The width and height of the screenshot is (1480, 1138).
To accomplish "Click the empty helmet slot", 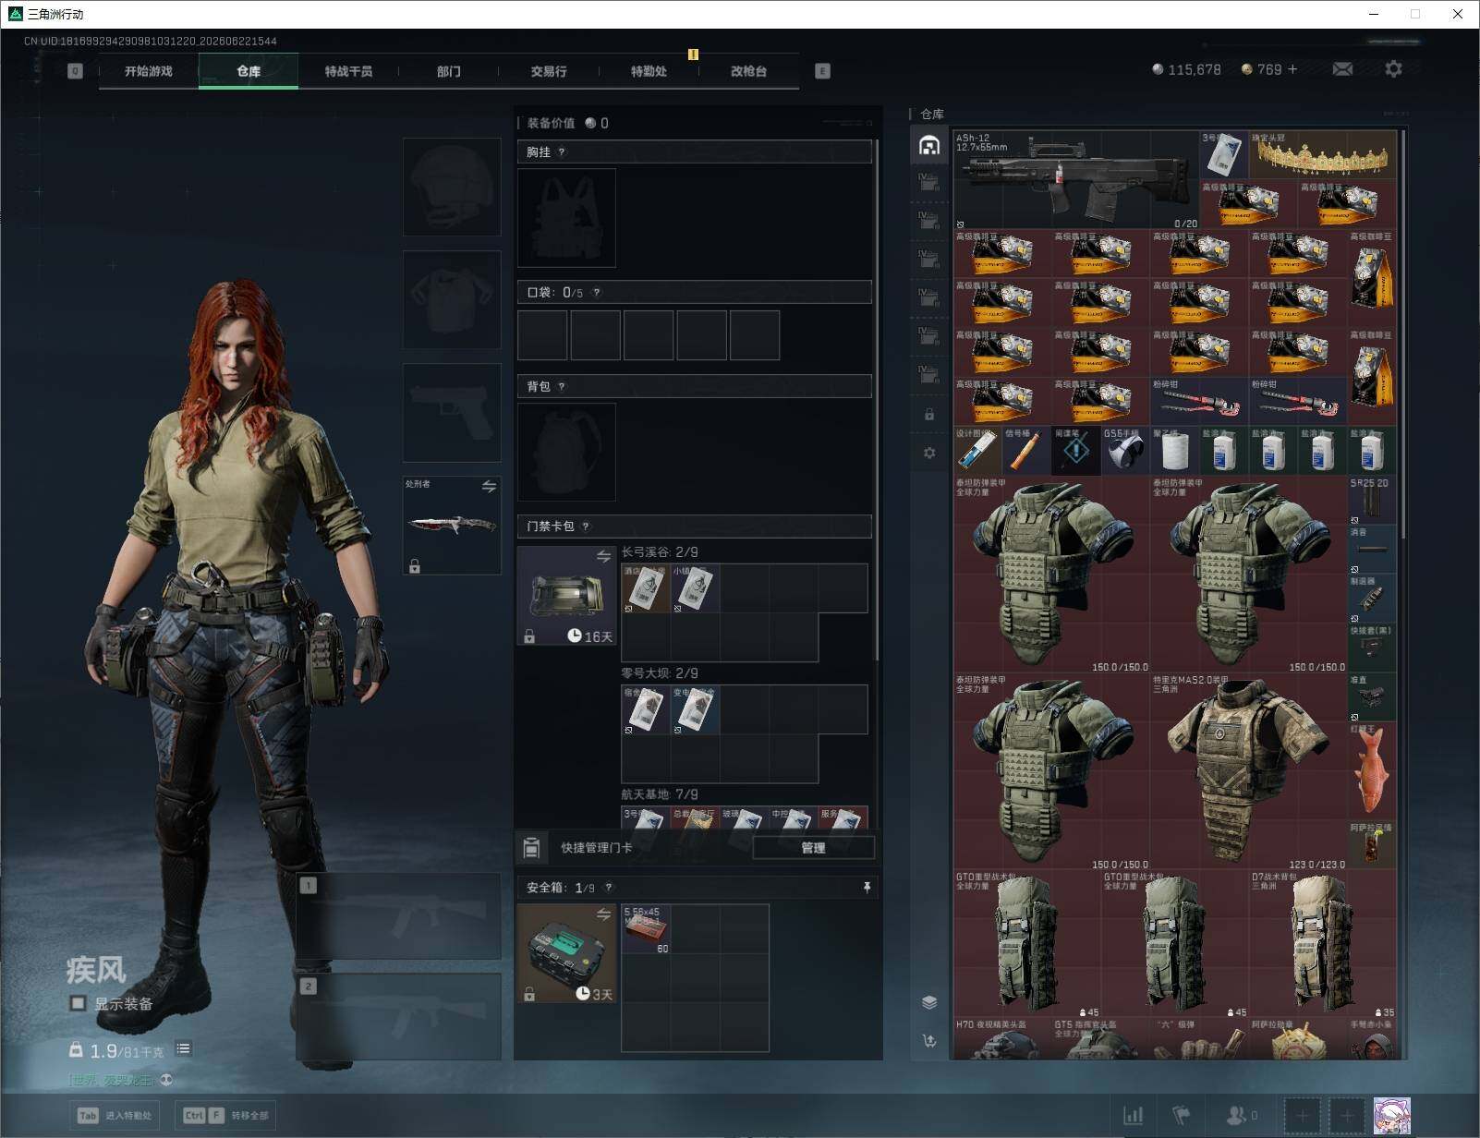I will pos(452,187).
